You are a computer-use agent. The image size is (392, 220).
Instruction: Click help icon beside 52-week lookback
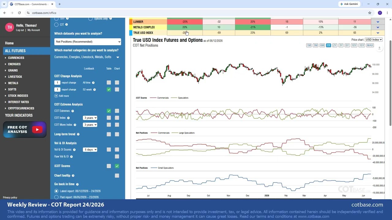94,90
